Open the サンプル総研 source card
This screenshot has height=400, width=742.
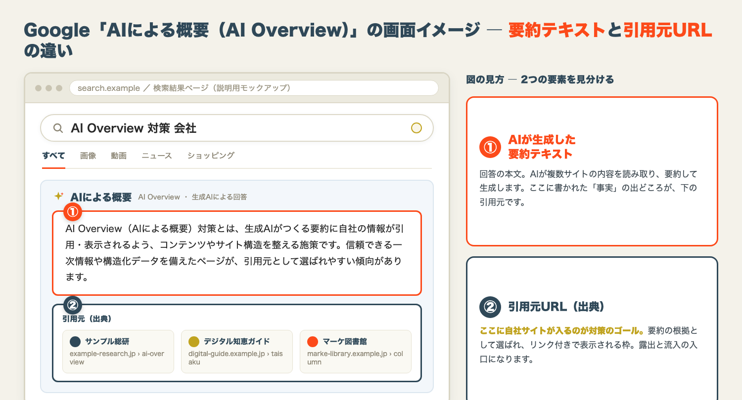pyautogui.click(x=118, y=352)
